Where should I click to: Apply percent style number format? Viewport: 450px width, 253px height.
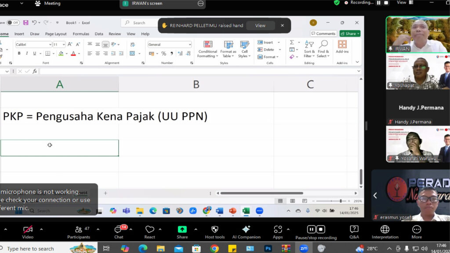point(163,53)
